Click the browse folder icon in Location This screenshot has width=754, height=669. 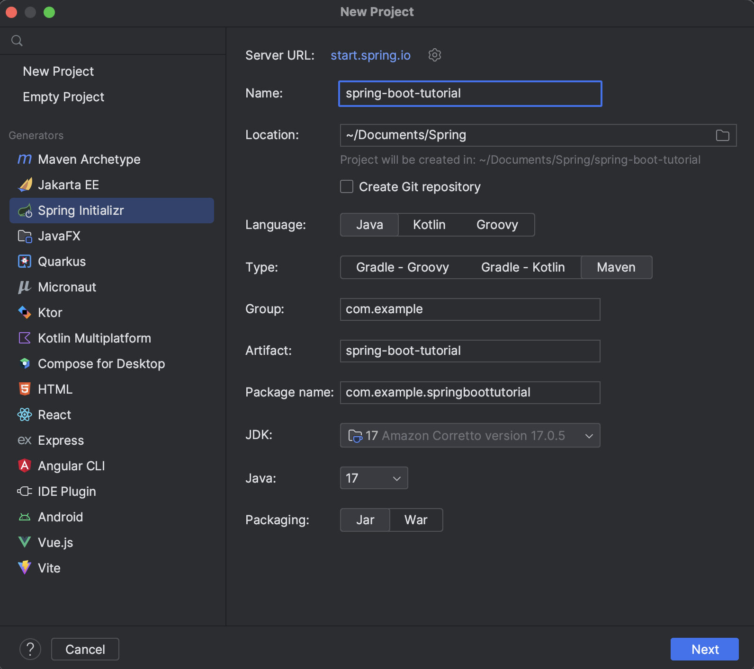pos(722,136)
